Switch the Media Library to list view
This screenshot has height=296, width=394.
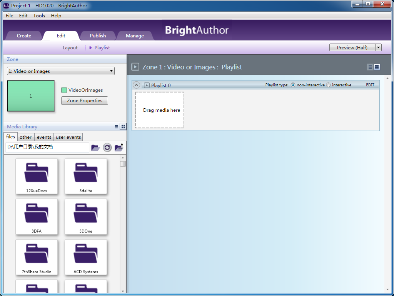coord(117,126)
